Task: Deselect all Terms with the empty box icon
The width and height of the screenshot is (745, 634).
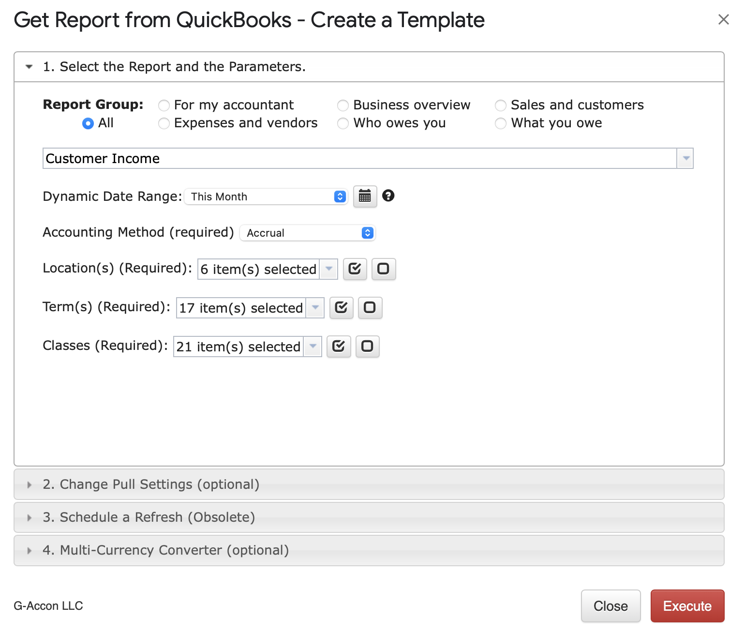Action: point(370,308)
